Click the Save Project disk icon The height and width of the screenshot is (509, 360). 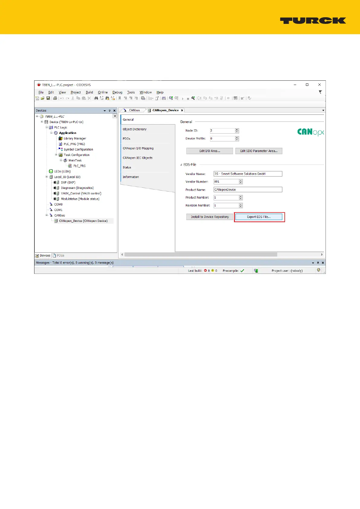coord(48,98)
